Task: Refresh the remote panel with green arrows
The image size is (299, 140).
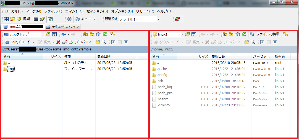Action: 244,34
